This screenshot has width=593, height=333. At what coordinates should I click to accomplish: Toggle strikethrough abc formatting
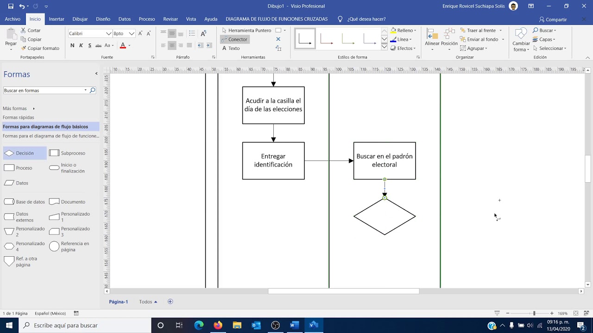pyautogui.click(x=98, y=45)
